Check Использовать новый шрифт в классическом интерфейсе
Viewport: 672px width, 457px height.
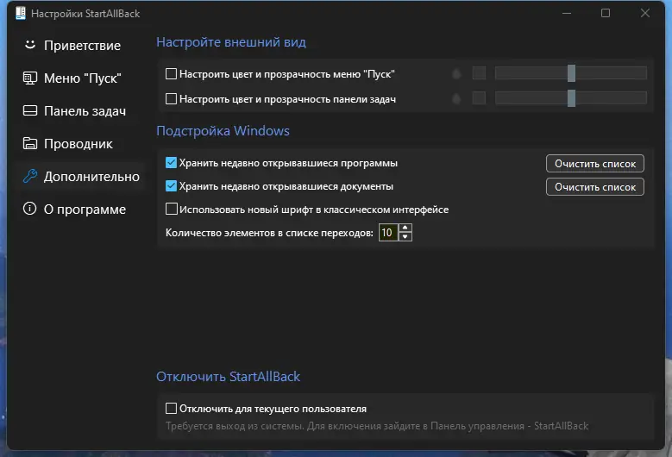(172, 209)
